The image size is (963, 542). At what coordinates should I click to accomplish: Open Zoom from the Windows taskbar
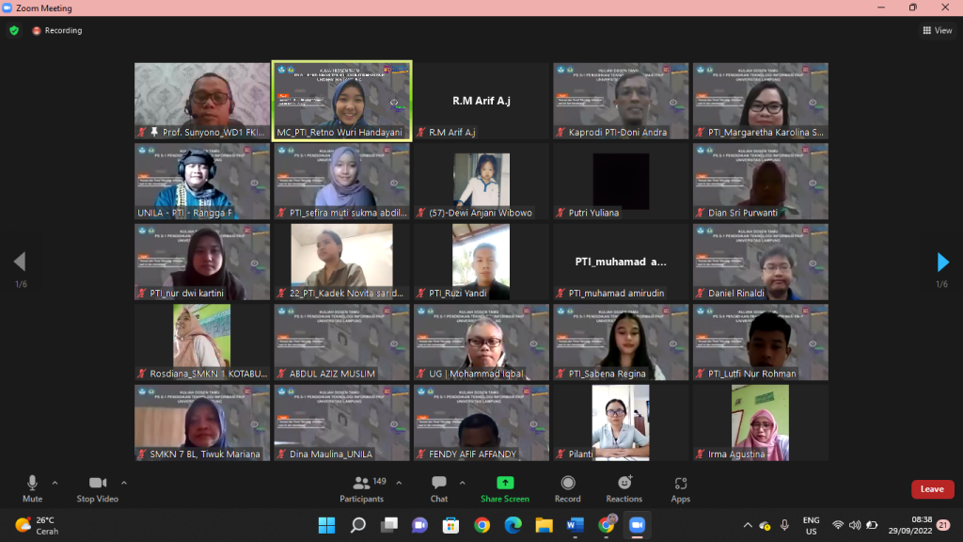pos(635,524)
